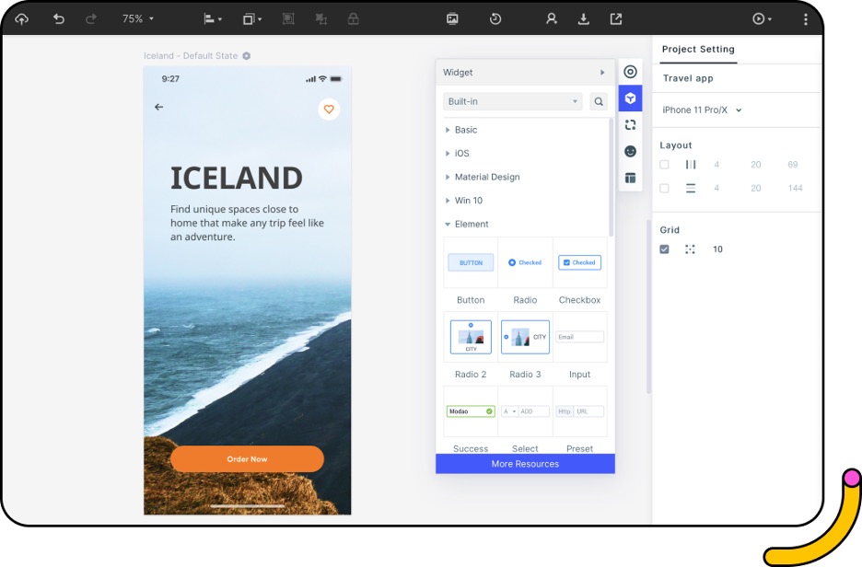Click the undo arrow in the toolbar
Image resolution: width=862 pixels, height=567 pixels.
(x=59, y=18)
